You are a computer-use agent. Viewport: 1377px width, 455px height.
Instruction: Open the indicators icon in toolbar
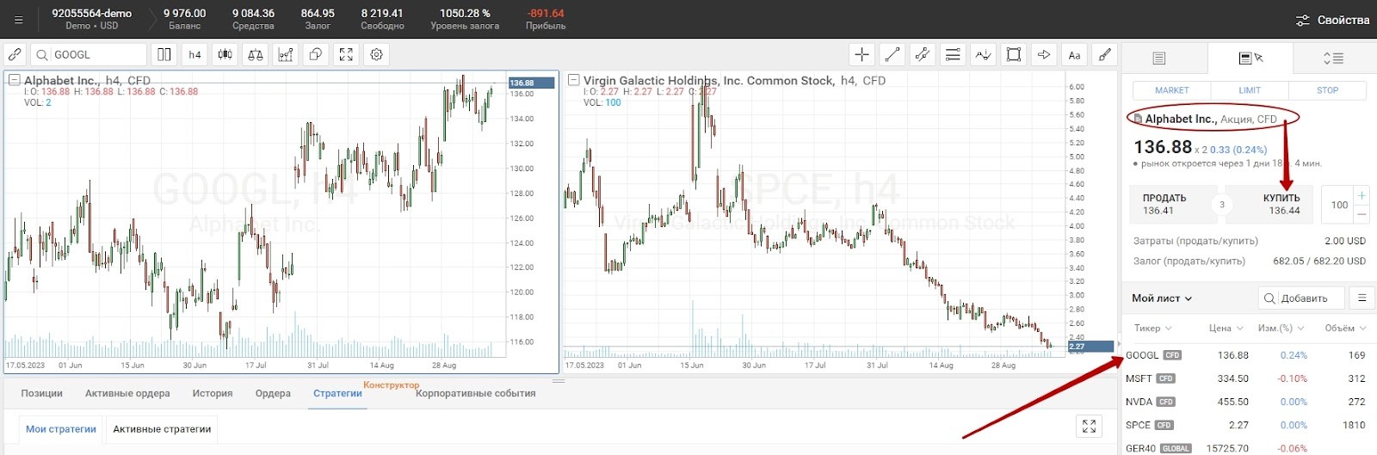286,54
